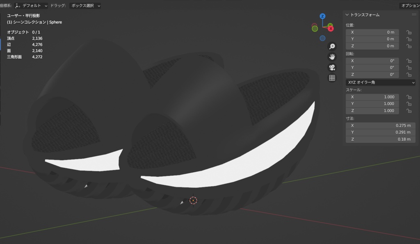The width and height of the screenshot is (420, 244).
Task: Open the XYZ オイラー角 rotation mode dropdown
Action: point(380,82)
